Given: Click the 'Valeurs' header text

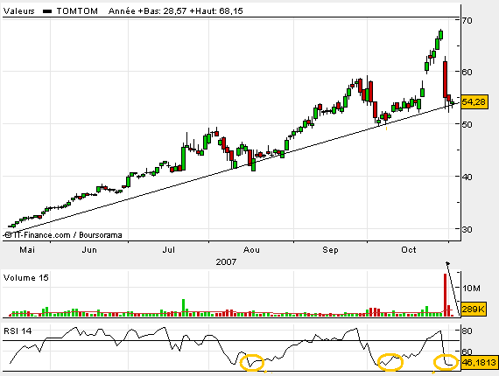Looking at the screenshot, I should point(18,11).
